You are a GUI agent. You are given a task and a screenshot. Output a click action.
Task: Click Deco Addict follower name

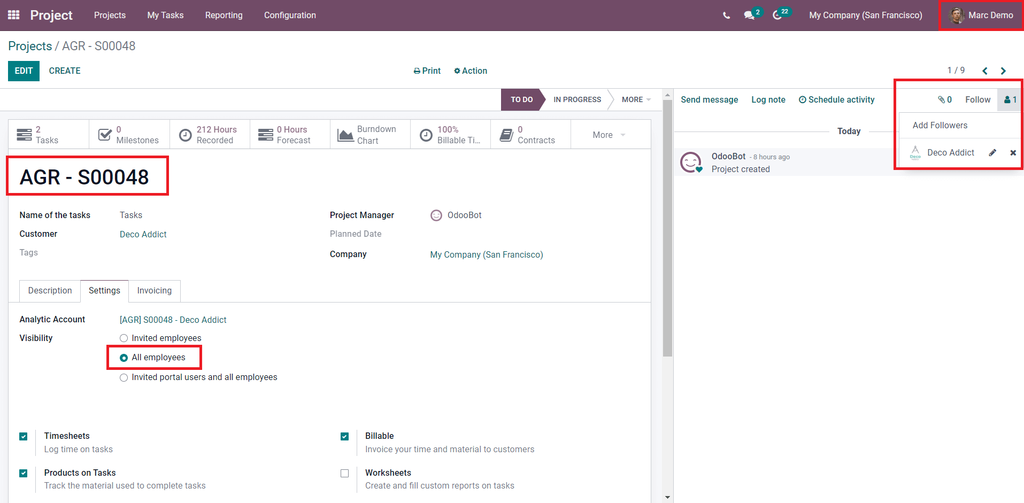(951, 153)
